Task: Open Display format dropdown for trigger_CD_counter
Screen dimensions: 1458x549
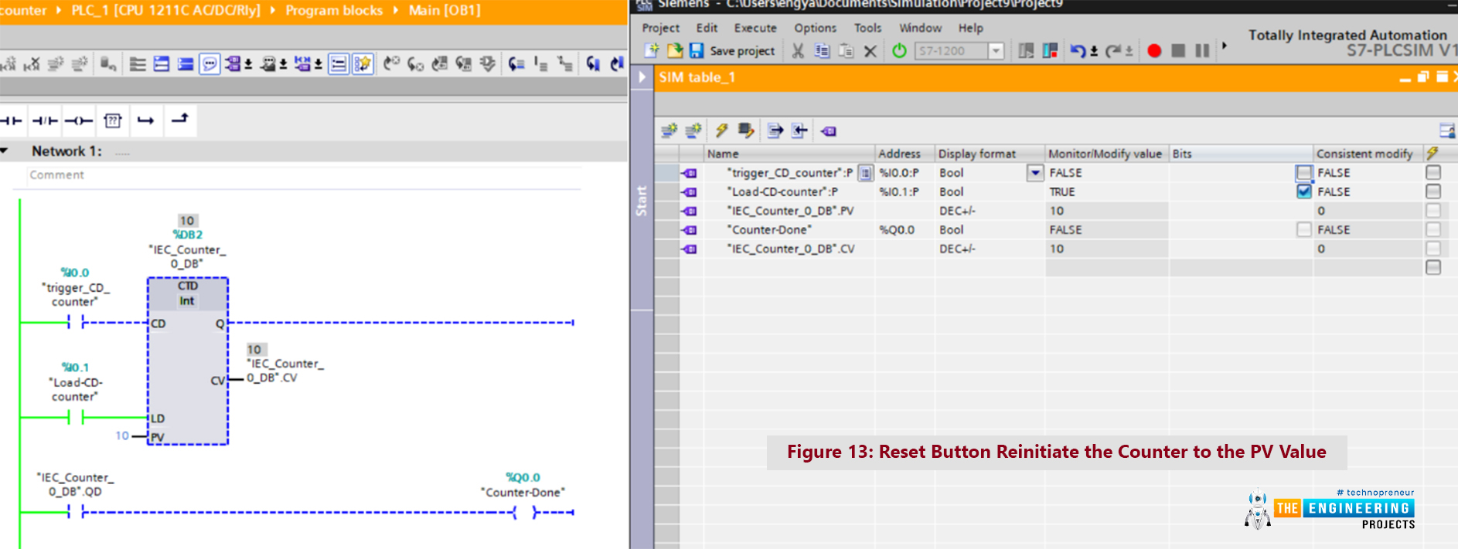Action: [1035, 173]
